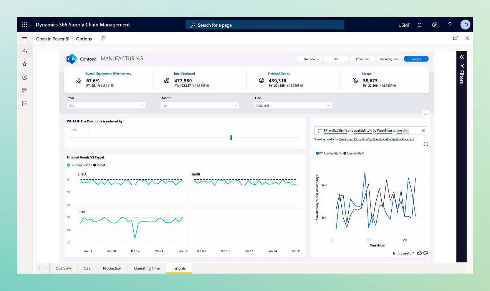This screenshot has width=490, height=291.
Task: Click the 'Search for a page' field
Action: click(264, 25)
